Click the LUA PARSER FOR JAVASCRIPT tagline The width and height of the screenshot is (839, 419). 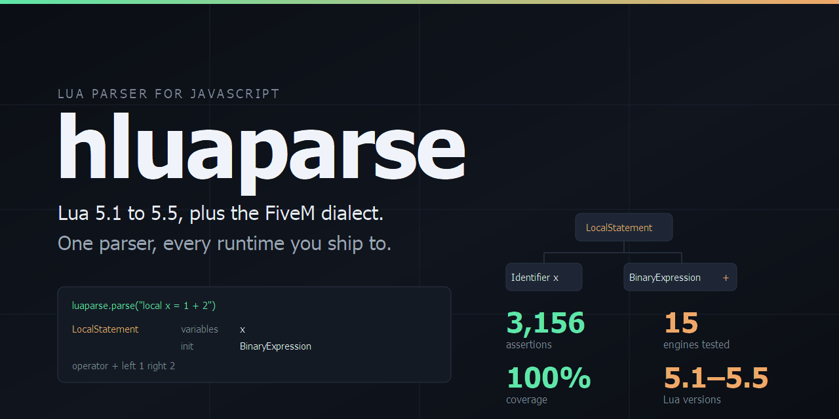[168, 94]
